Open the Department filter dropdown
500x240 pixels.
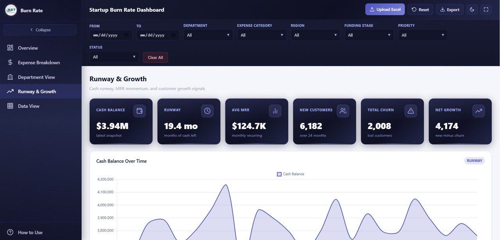[208, 35]
